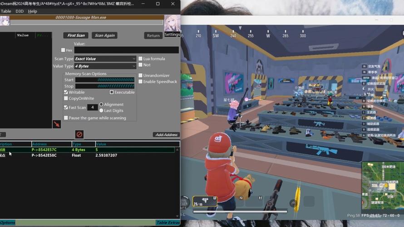This screenshot has width=404, height=227.
Task: Click the SW compass marker in the game
Action: (x=216, y=35)
